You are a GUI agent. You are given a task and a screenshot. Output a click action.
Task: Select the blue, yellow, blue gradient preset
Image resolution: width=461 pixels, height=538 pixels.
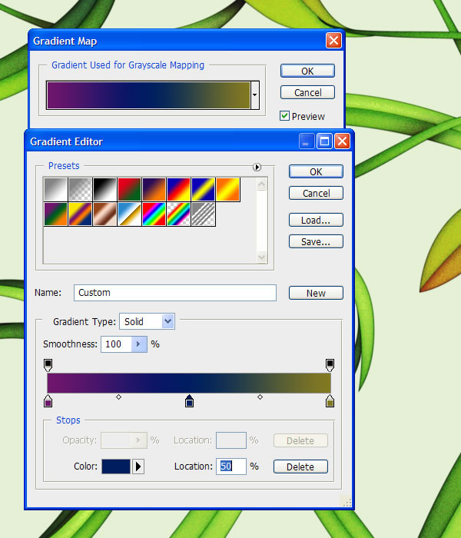(x=204, y=189)
